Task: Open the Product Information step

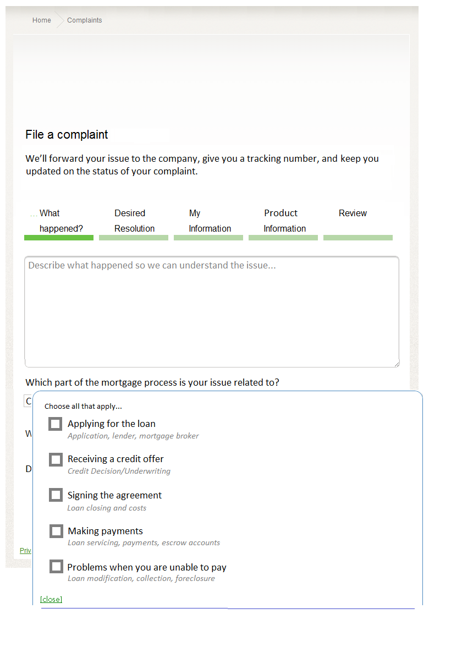Action: [284, 221]
